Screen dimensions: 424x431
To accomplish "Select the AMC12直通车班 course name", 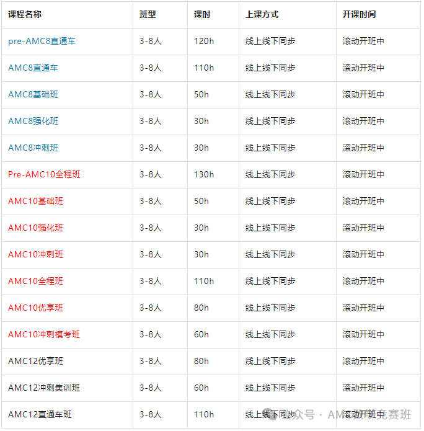I will point(40,414).
